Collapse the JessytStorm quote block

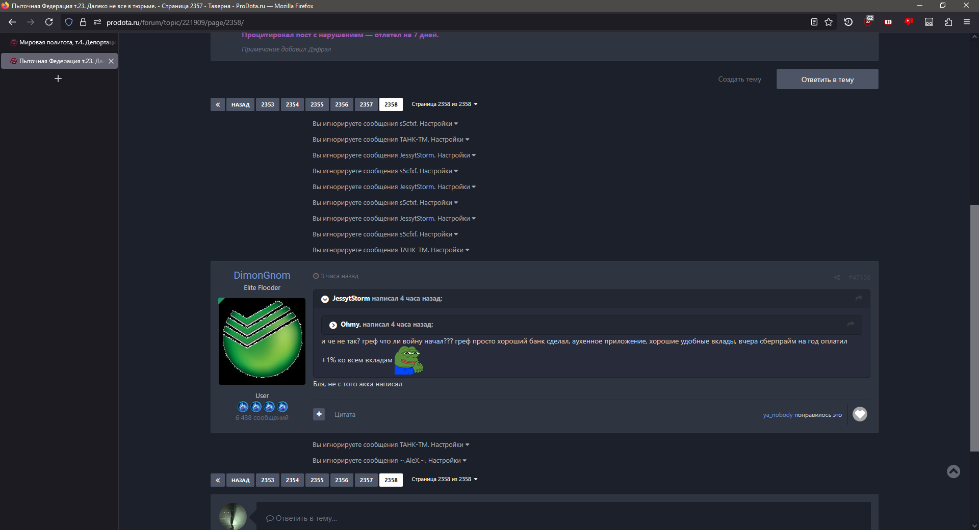coord(325,299)
